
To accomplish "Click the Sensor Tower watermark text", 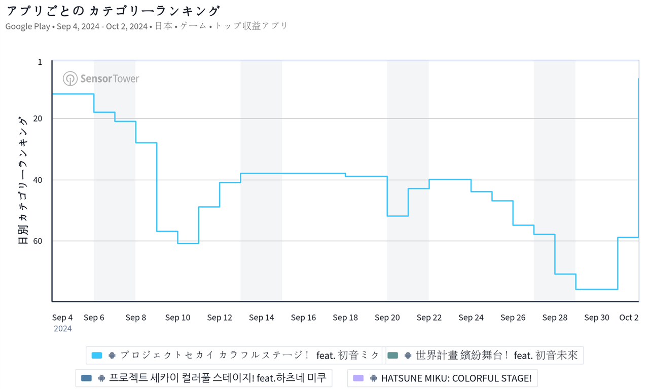I will 110,79.
